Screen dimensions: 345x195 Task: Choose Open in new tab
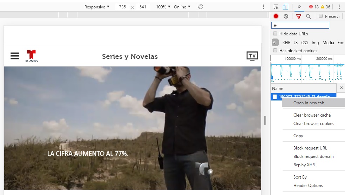coord(313,103)
